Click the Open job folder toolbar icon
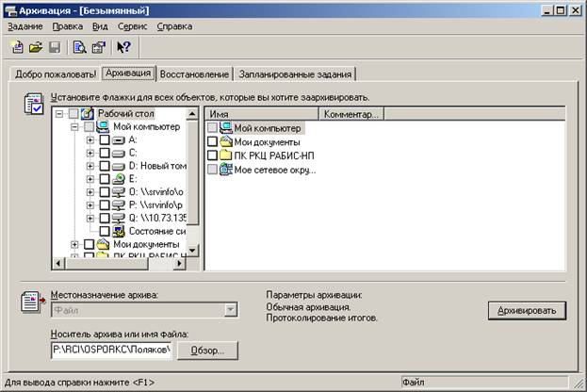This screenshot has width=587, height=392. (36, 47)
